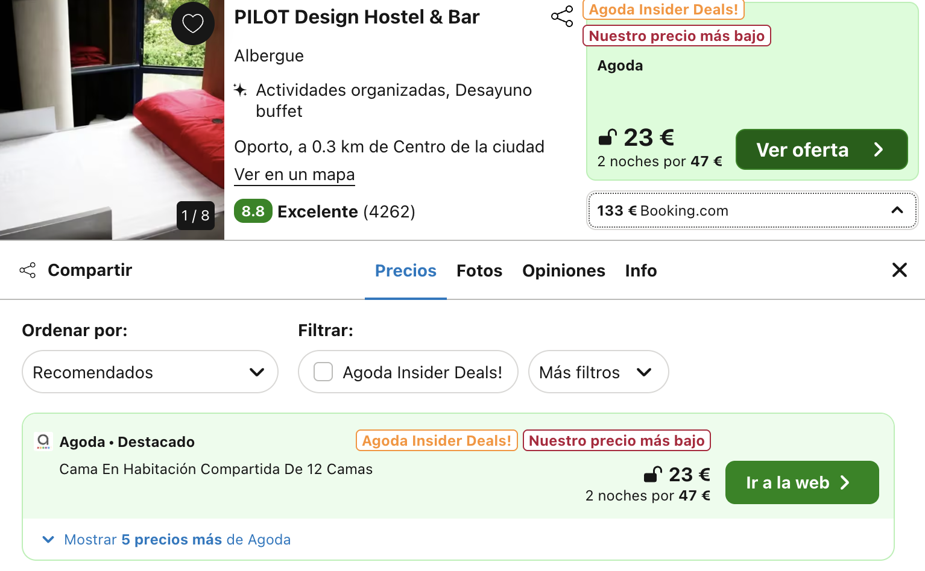Save hostel with the heart icon
925x571 pixels.
coord(193,23)
